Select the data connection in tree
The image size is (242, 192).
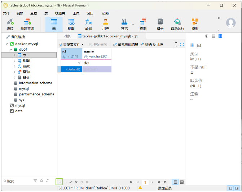point(16,111)
